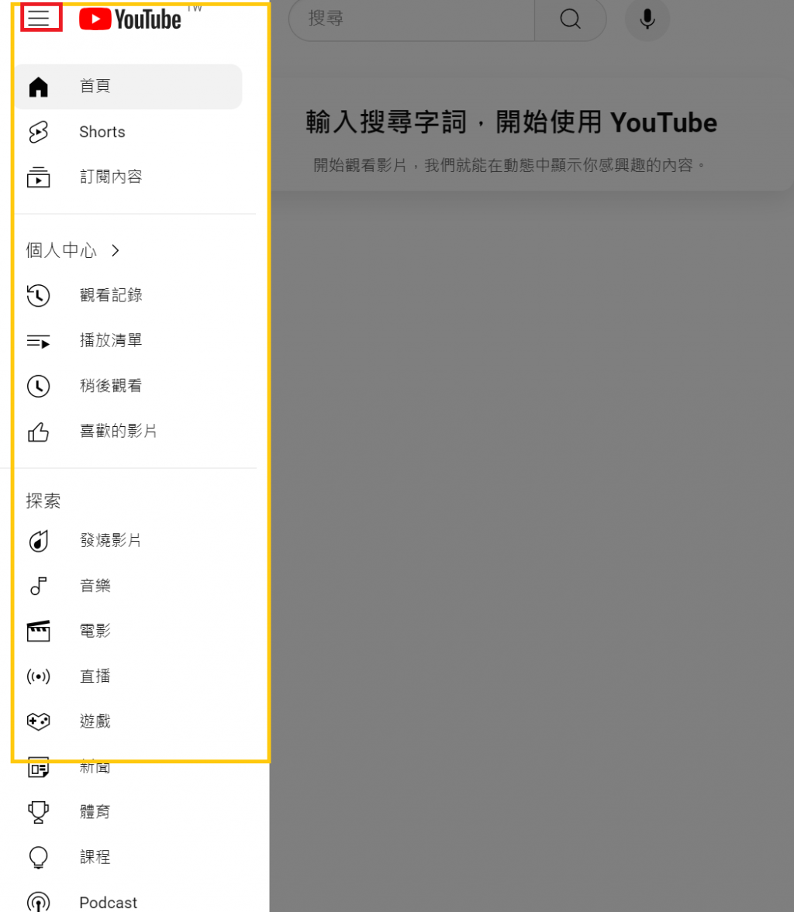Click the heading 輸入搜尋字詞，開始使用 YouTube
Viewport: 794px width, 912px height.
(511, 122)
